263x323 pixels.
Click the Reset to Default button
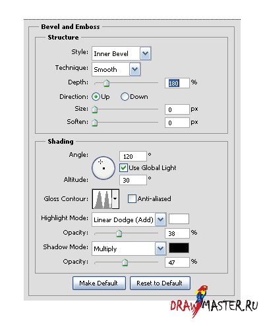click(x=160, y=283)
